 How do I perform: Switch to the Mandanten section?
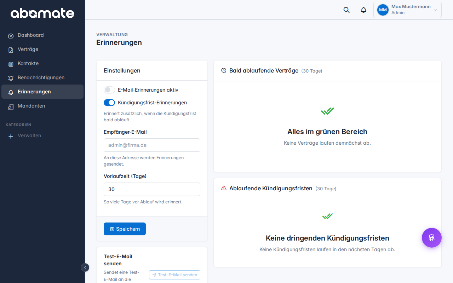31,106
